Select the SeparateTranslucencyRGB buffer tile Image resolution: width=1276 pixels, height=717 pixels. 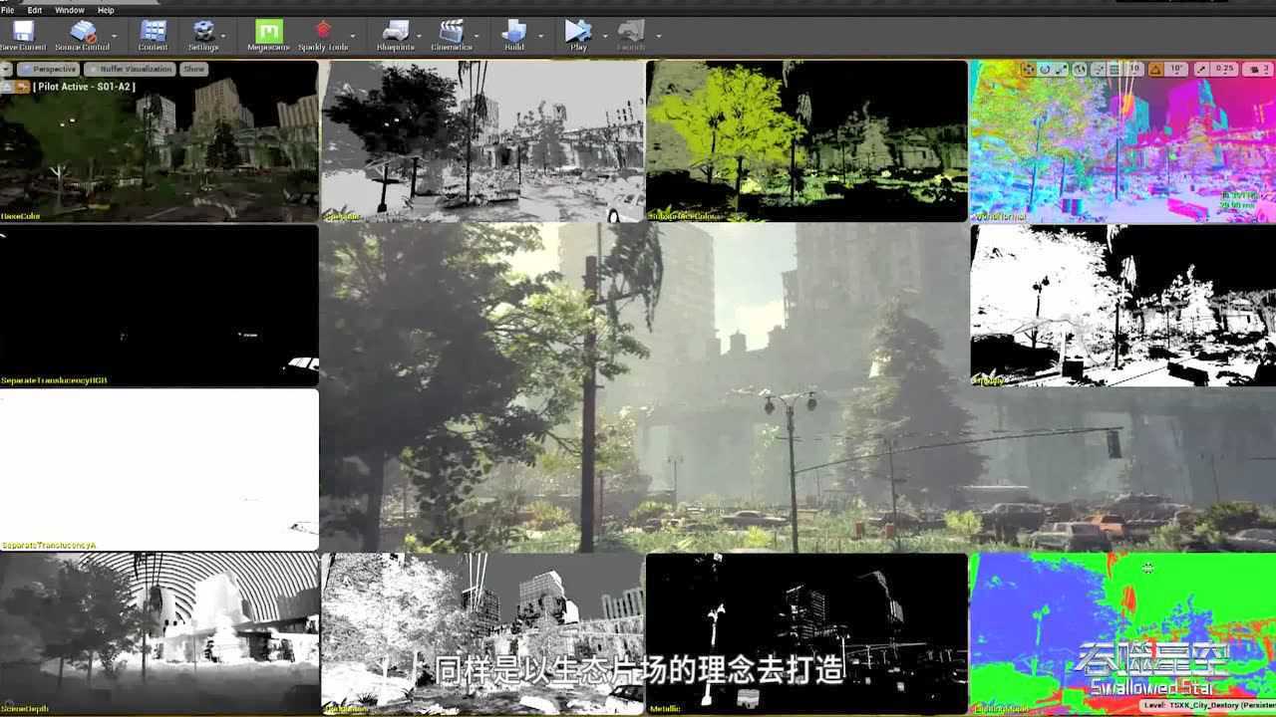[159, 306]
